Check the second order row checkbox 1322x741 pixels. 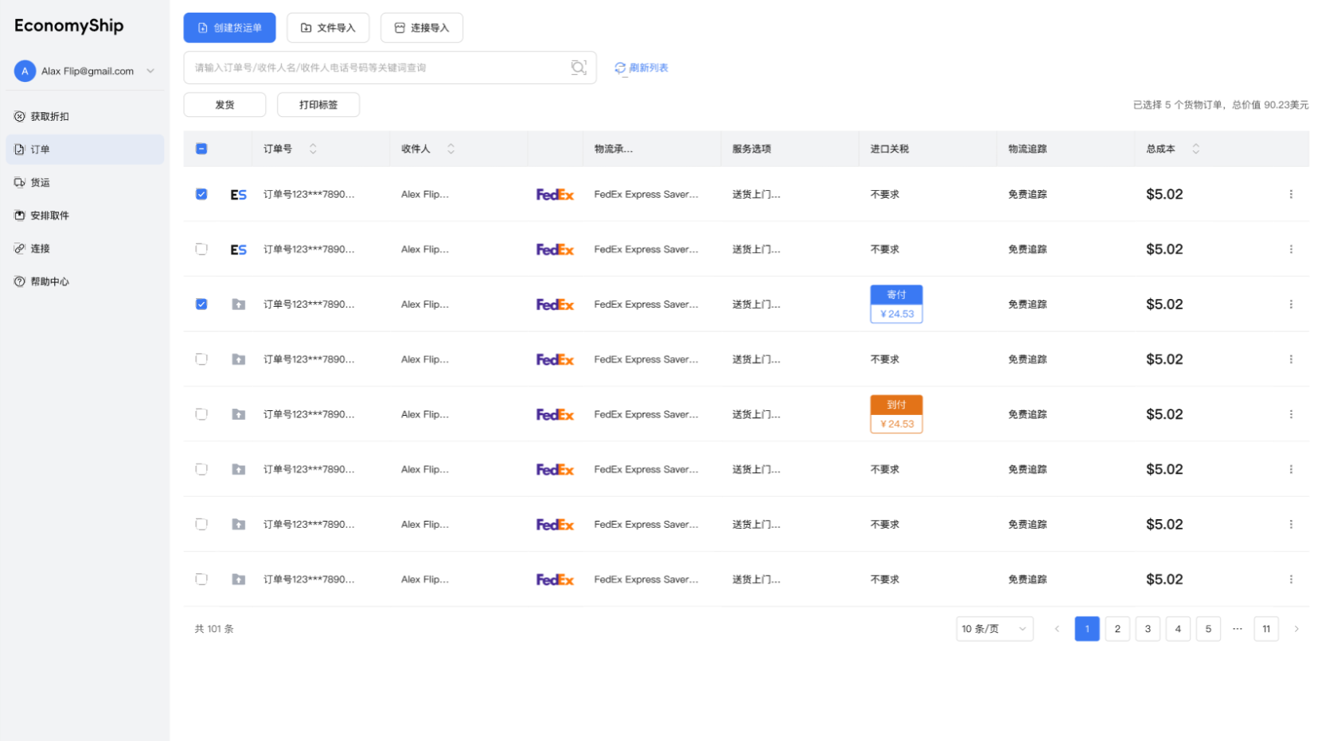(x=201, y=249)
